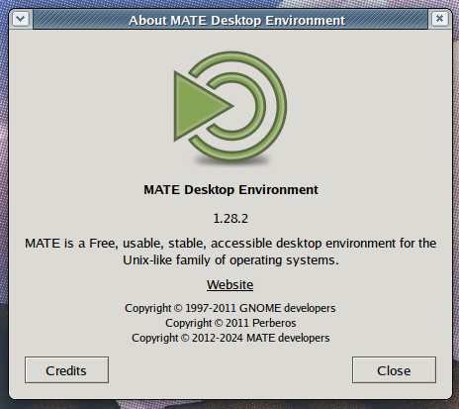The height and width of the screenshot is (409, 459).
Task: Close the dialog using title bar X
Action: click(439, 19)
